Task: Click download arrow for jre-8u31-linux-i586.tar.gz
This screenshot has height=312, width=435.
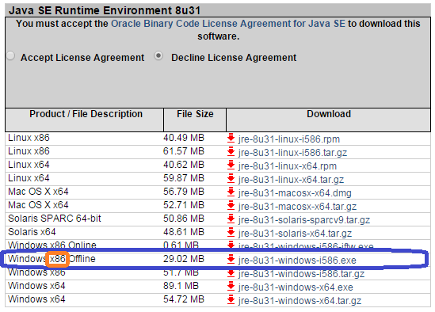Action: 231,151
